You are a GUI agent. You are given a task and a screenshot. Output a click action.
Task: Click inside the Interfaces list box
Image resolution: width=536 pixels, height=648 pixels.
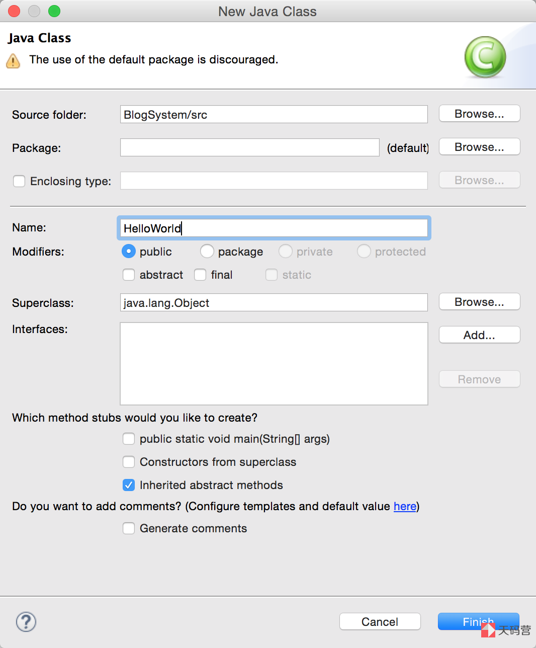point(274,364)
